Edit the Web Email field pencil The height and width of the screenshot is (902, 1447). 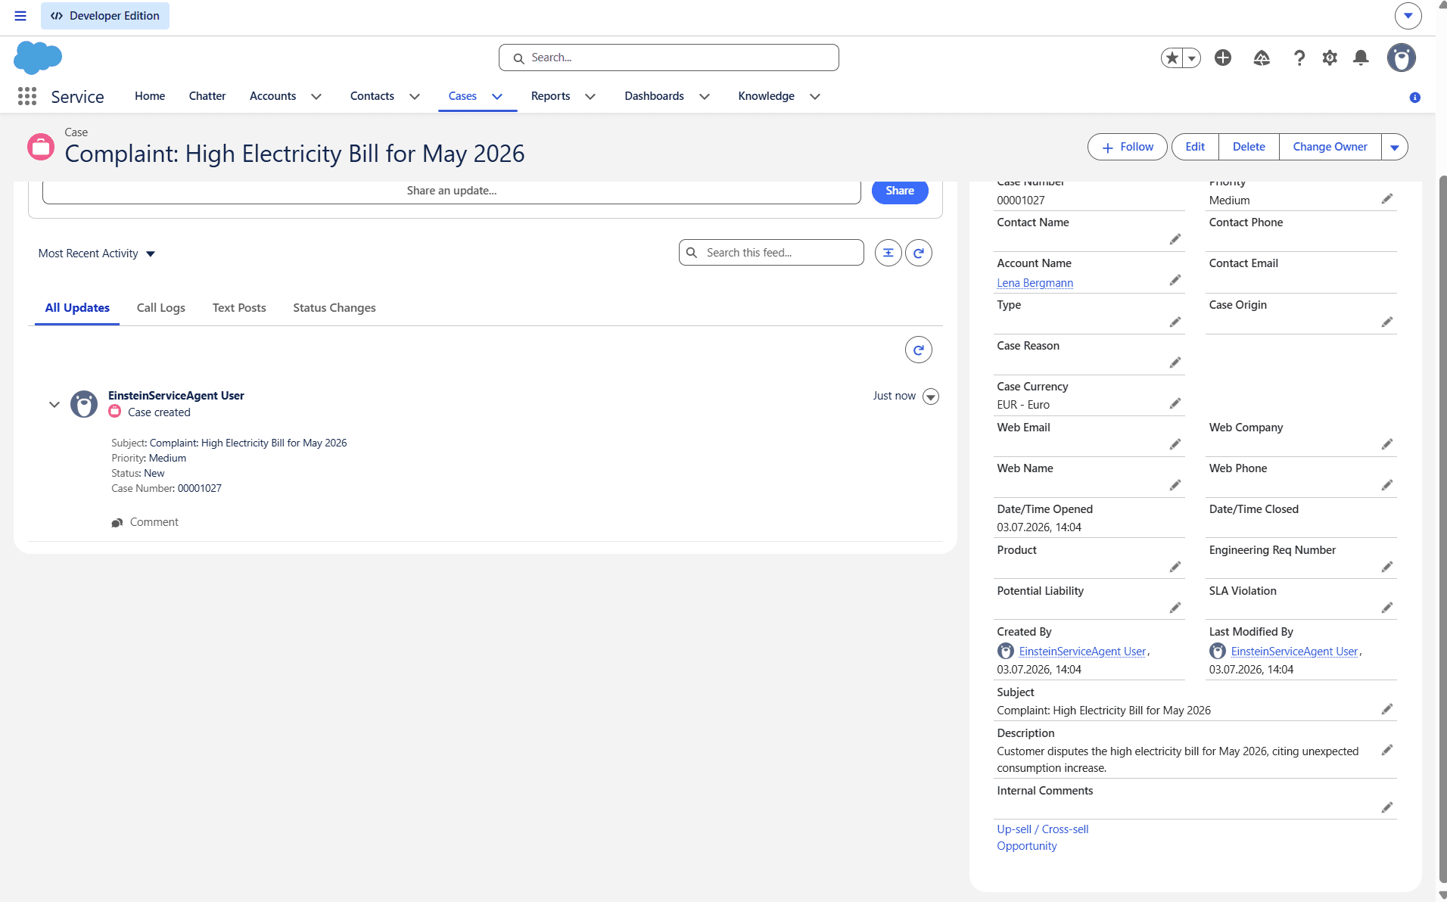pos(1175,445)
